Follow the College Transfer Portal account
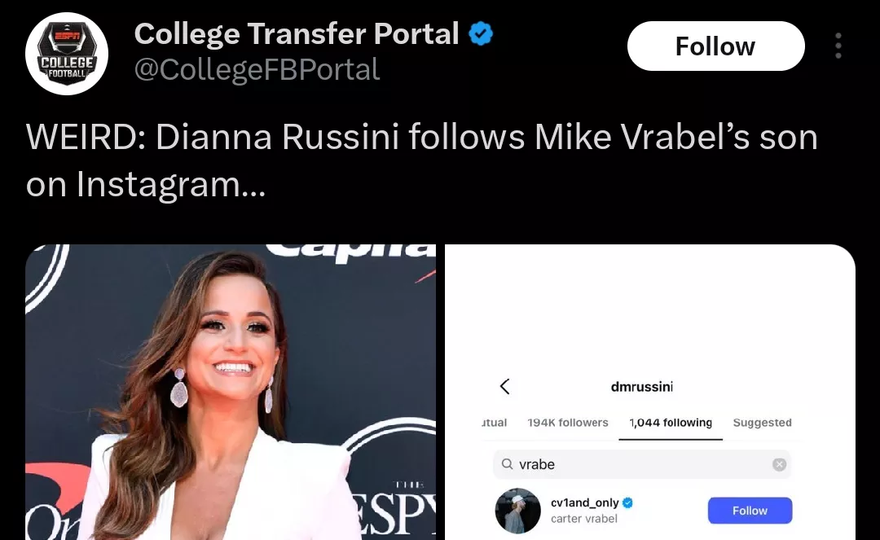 [x=715, y=46]
